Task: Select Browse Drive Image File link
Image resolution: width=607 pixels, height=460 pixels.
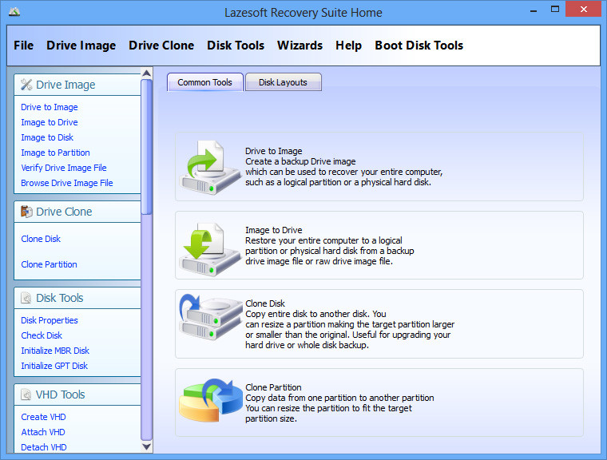Action: (67, 183)
